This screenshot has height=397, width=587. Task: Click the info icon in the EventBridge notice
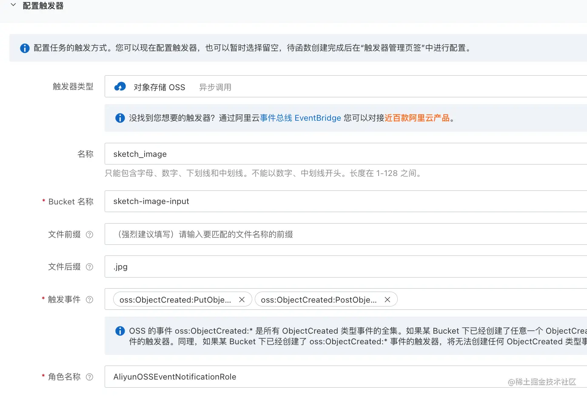120,118
